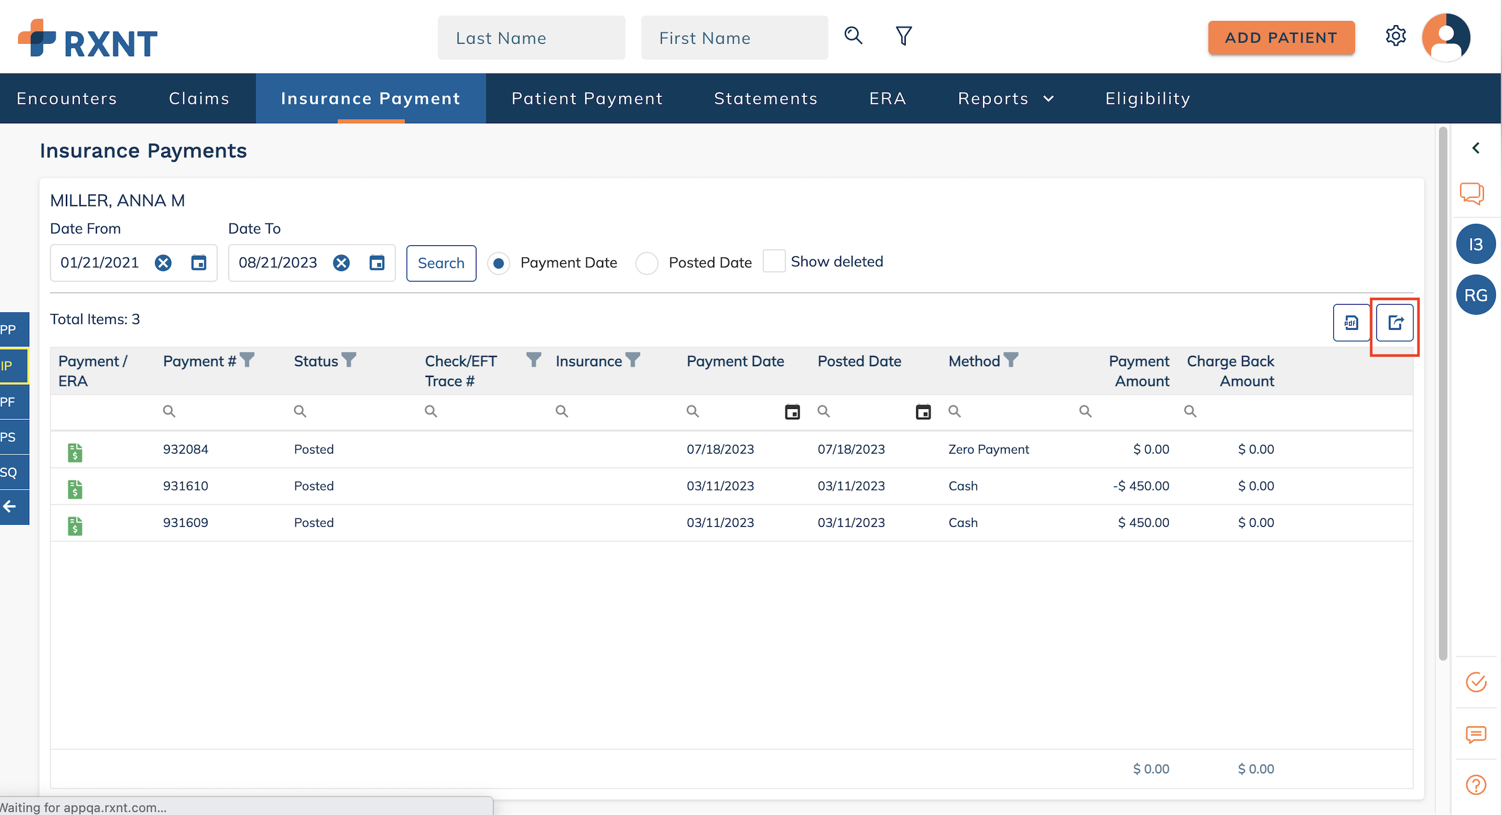1502x815 pixels.
Task: Go to the Encounters tab
Action: [67, 99]
